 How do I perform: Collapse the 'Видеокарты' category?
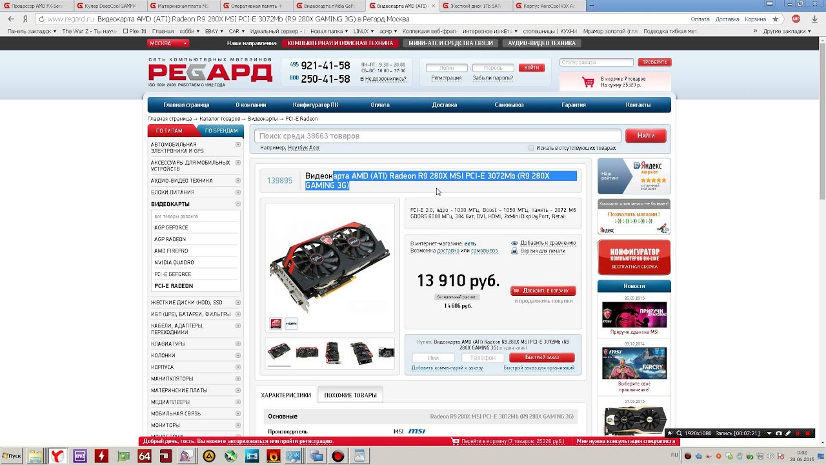tap(238, 204)
